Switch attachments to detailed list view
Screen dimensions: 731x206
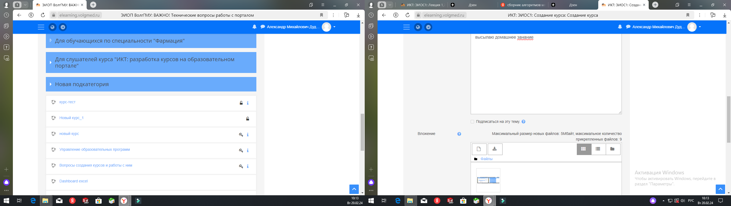pyautogui.click(x=598, y=149)
